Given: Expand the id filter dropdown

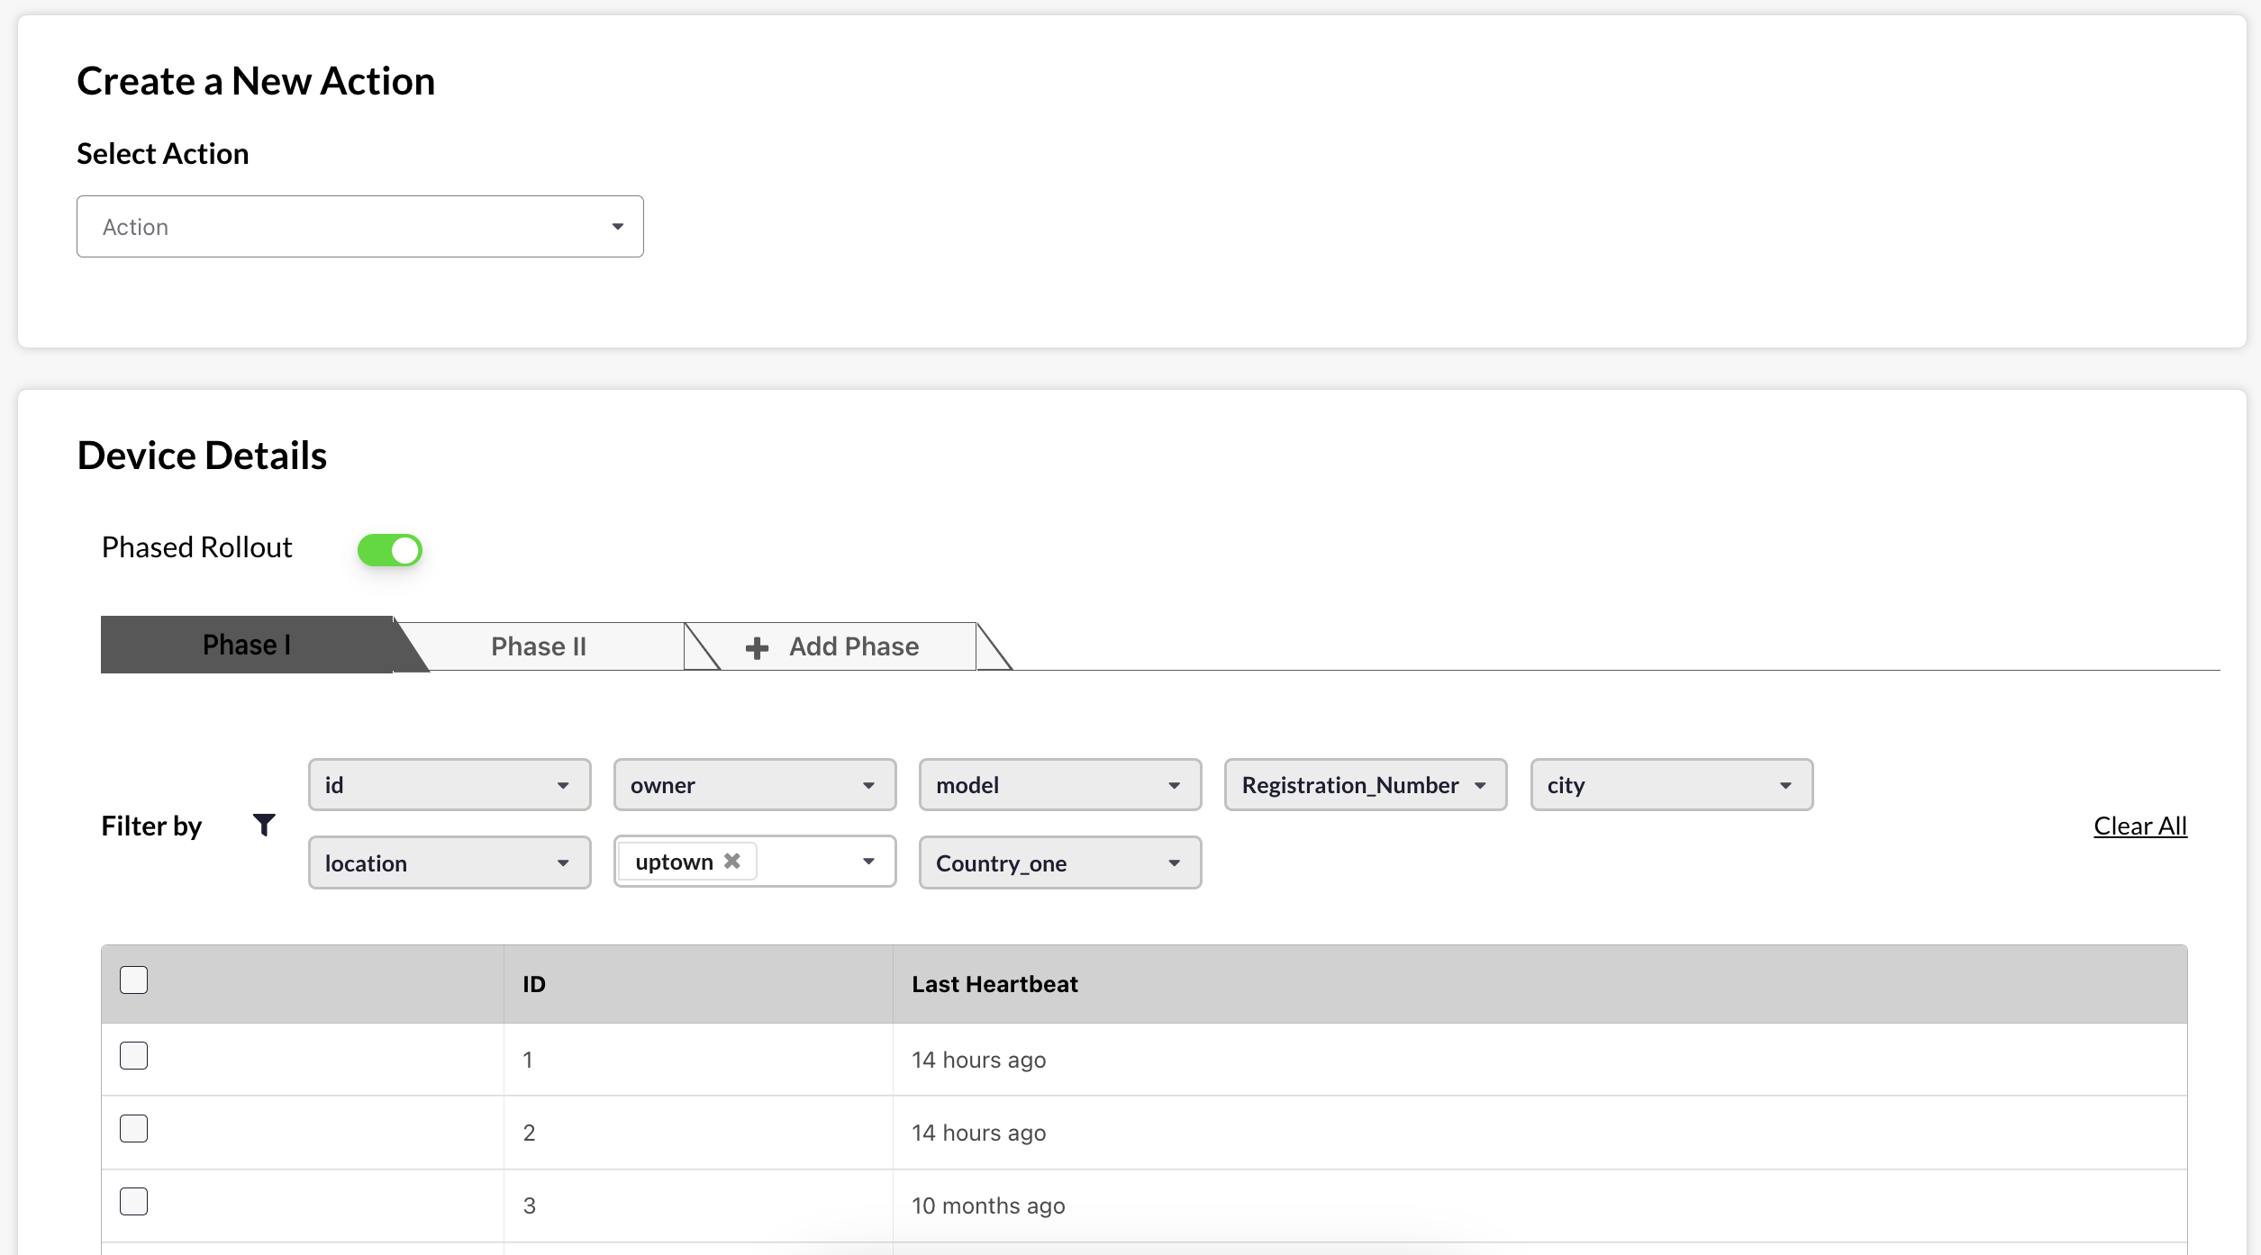Looking at the screenshot, I should click(x=449, y=785).
